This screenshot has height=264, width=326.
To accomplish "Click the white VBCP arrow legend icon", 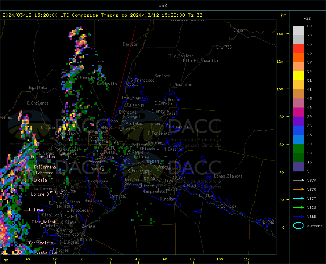I will (x=298, y=180).
